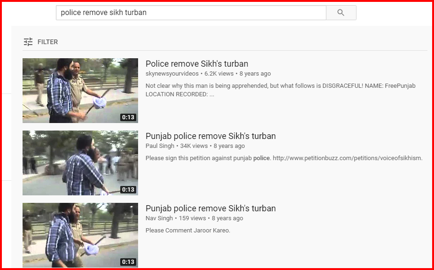Click description "Not clear why this man is being apprehended"
The width and height of the screenshot is (434, 270).
coord(280,90)
